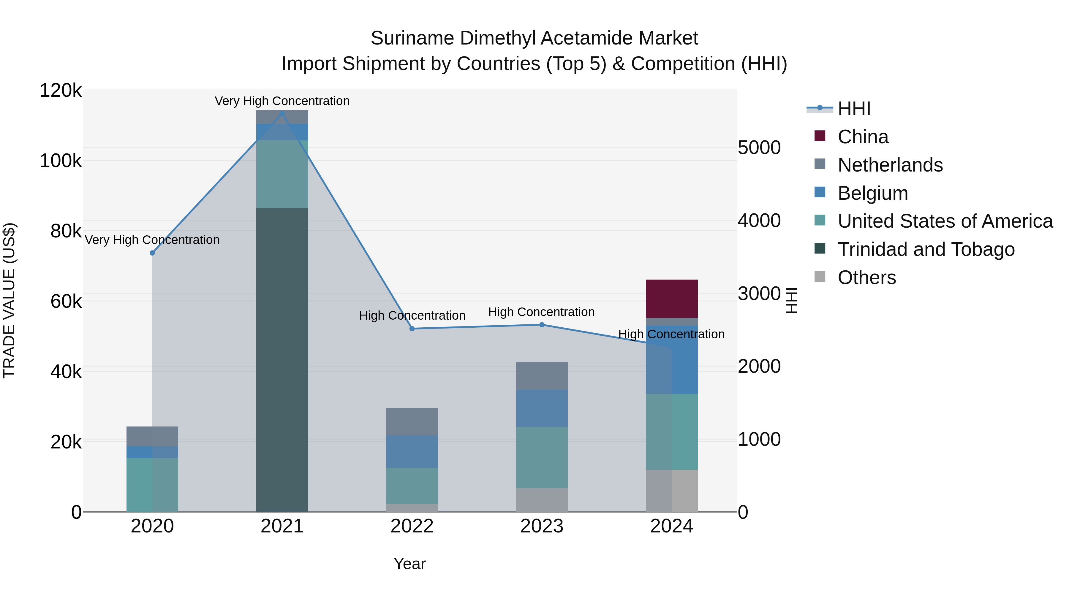
Task: Click the High Concentration label above 2023
Action: tap(542, 312)
